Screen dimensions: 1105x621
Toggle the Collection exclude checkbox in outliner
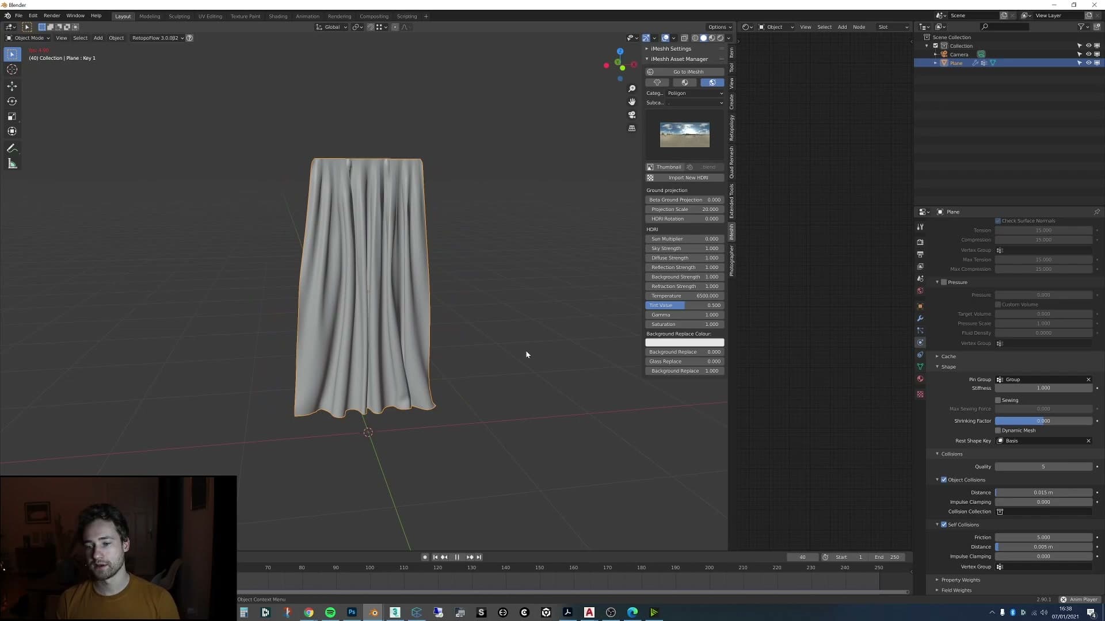[935, 46]
